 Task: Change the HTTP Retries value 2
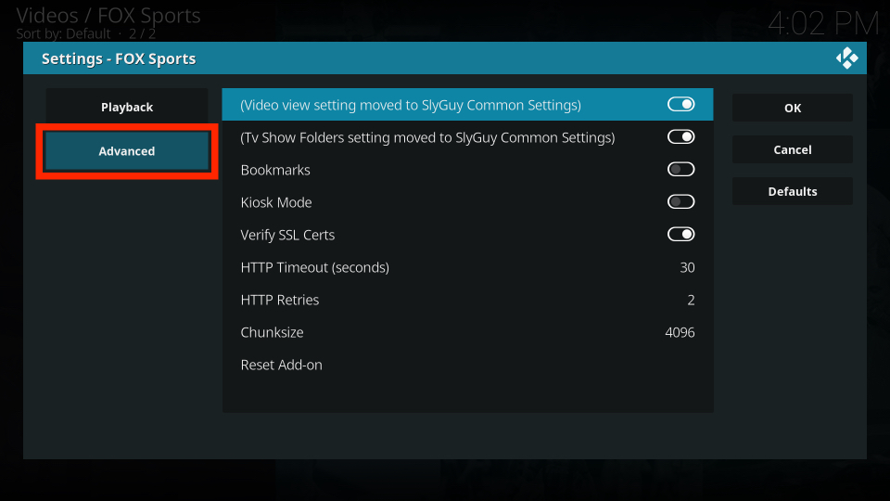691,300
